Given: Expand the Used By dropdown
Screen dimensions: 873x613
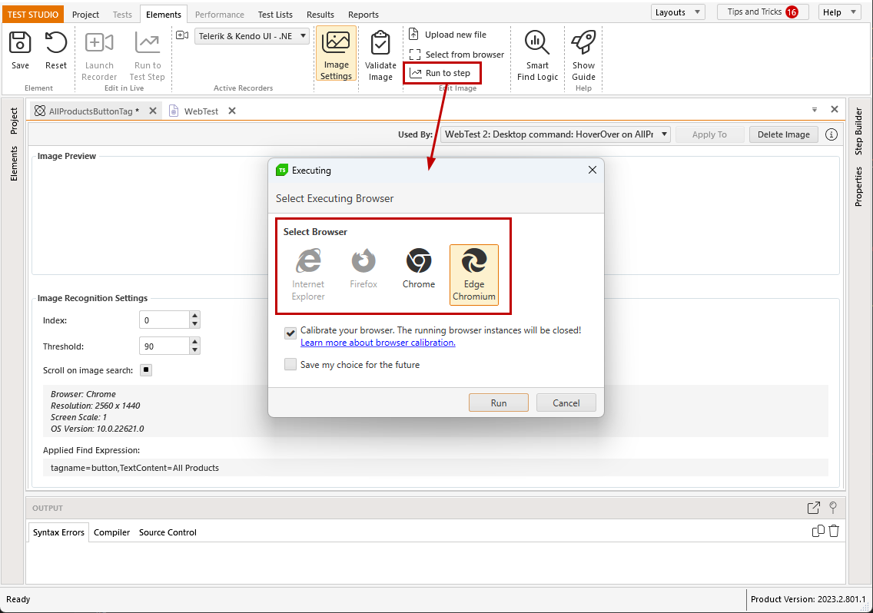Looking at the screenshot, I should [x=664, y=134].
